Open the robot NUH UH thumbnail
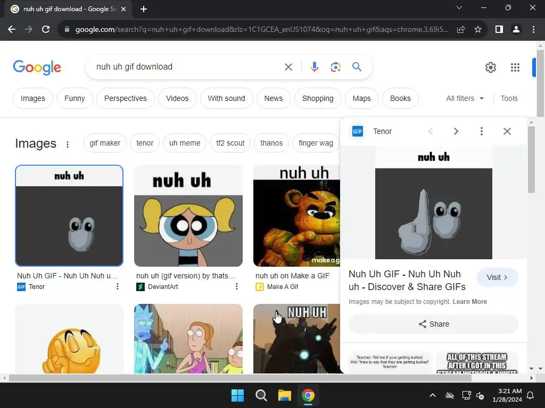The width and height of the screenshot is (545, 408). pyautogui.click(x=297, y=339)
